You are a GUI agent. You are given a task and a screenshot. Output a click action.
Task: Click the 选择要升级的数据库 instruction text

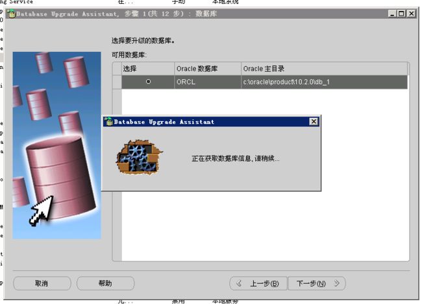pyautogui.click(x=143, y=41)
